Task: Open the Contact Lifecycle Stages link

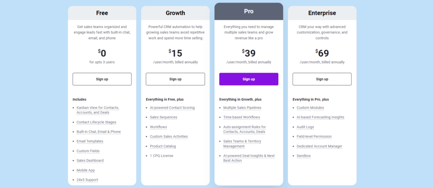Action: [x=96, y=122]
